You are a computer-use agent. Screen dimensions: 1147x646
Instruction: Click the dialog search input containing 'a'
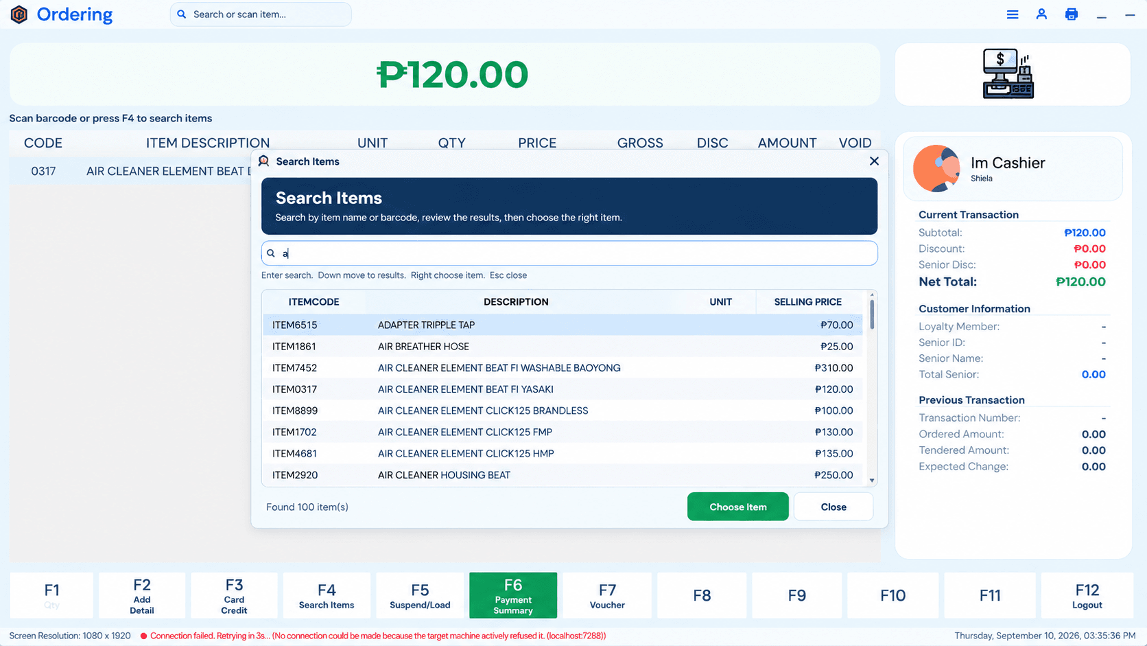[569, 253]
